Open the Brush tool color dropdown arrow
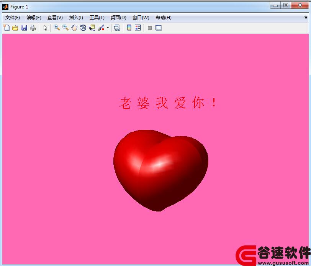Screen dimensions: 311x266 pos(108,28)
